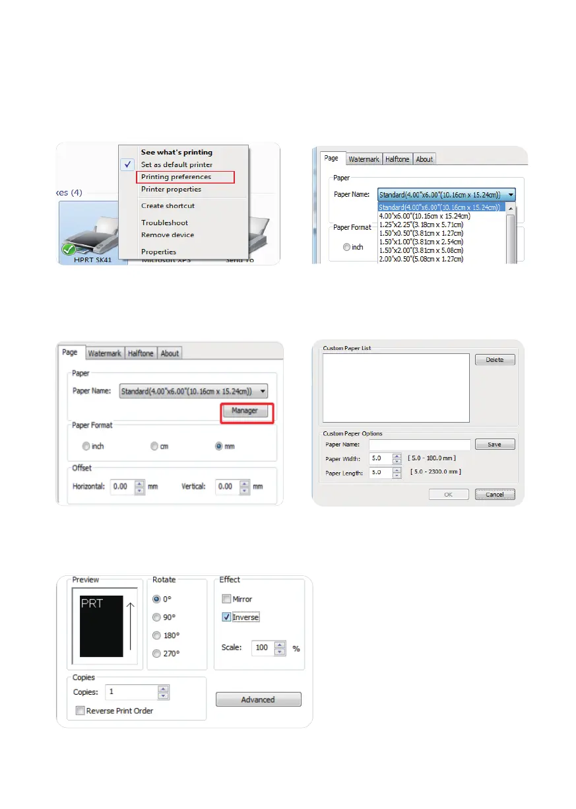Decrease Paper Length with down arrow
Image resolution: width=576 pixels, height=809 pixels.
coord(397,476)
